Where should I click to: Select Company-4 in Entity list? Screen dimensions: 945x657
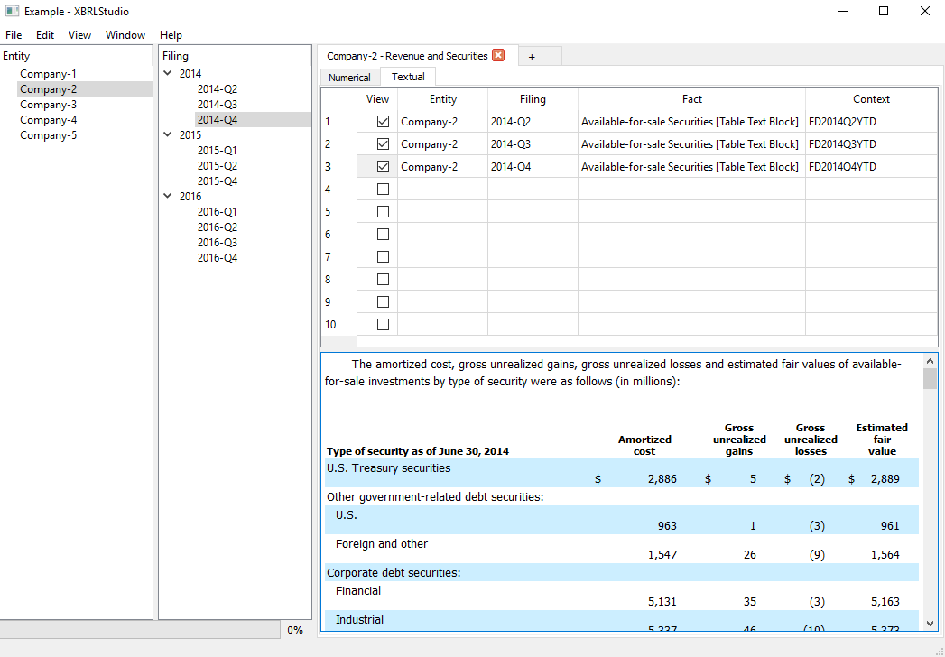(x=48, y=120)
